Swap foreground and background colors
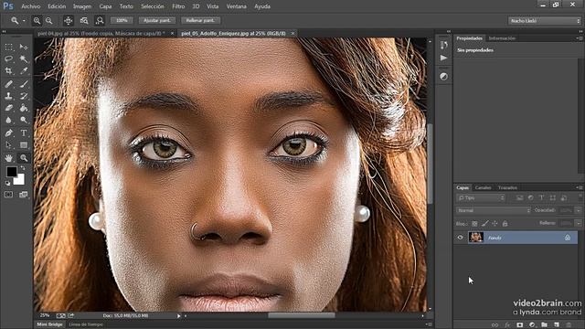This screenshot has height=329, width=585. (x=23, y=168)
